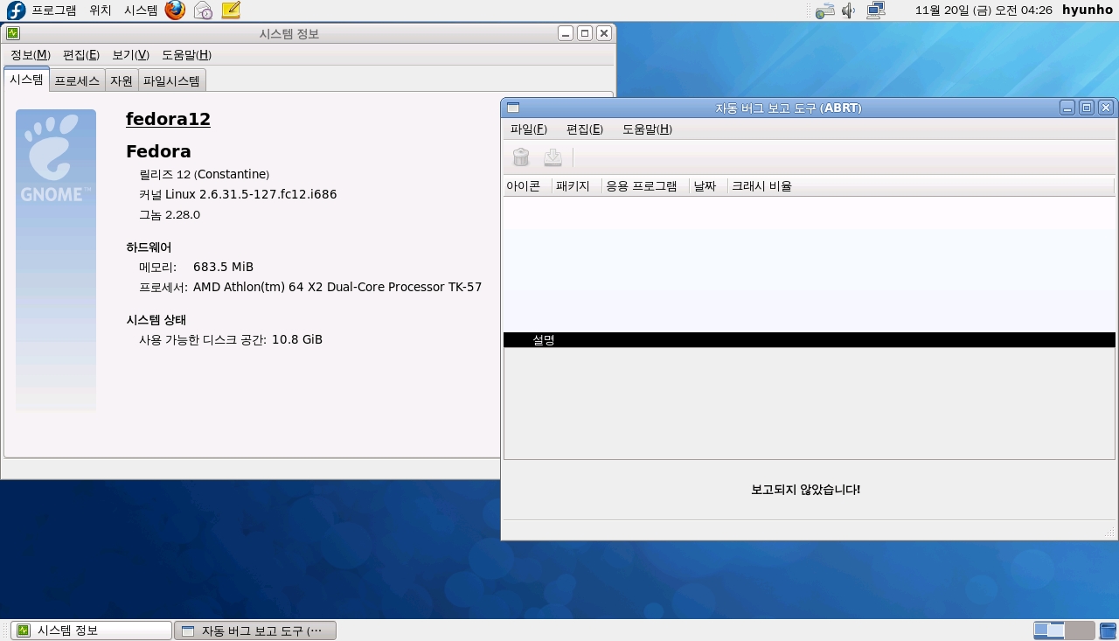Switch to the 파일시스템 tab

tap(171, 80)
